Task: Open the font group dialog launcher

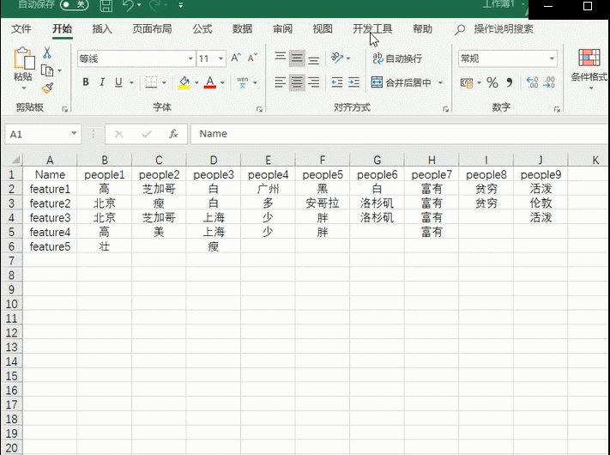Action: tap(259, 110)
